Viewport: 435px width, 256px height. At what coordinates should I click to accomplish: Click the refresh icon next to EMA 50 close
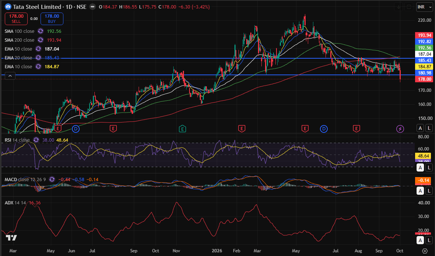coord(38,49)
